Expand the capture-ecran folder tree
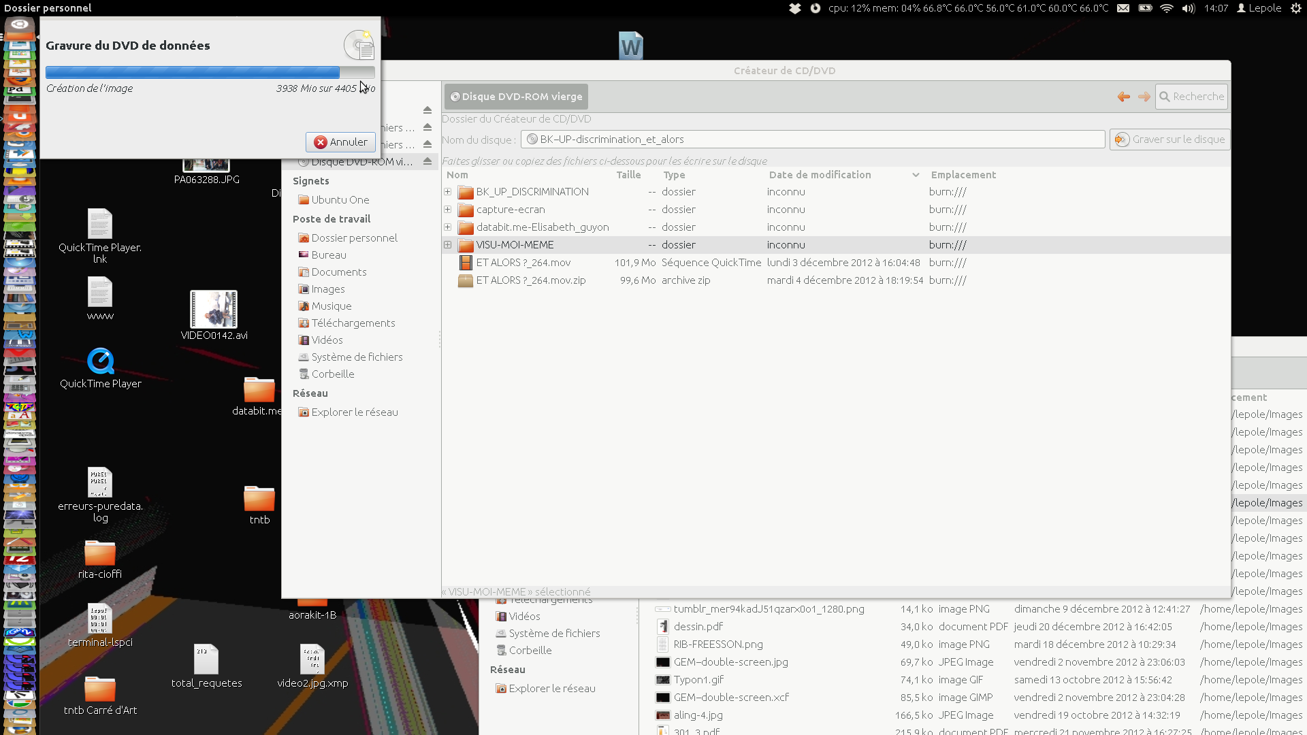Image resolution: width=1307 pixels, height=735 pixels. (448, 210)
